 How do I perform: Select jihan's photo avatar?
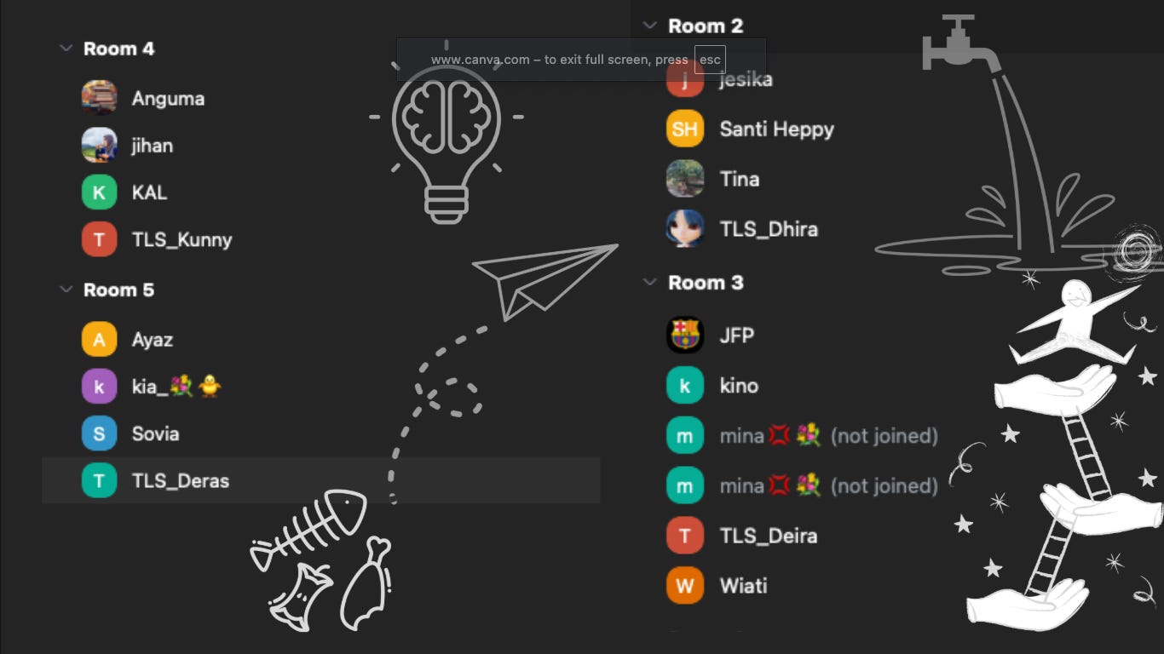pyautogui.click(x=99, y=146)
